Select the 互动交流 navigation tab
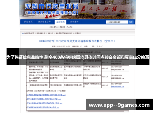 pyautogui.click(x=61, y=22)
